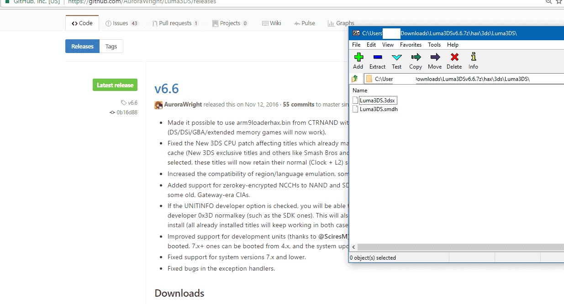Image resolution: width=564 pixels, height=304 pixels.
Task: Click the commit icon beside 0b16d88
Action: (112, 112)
